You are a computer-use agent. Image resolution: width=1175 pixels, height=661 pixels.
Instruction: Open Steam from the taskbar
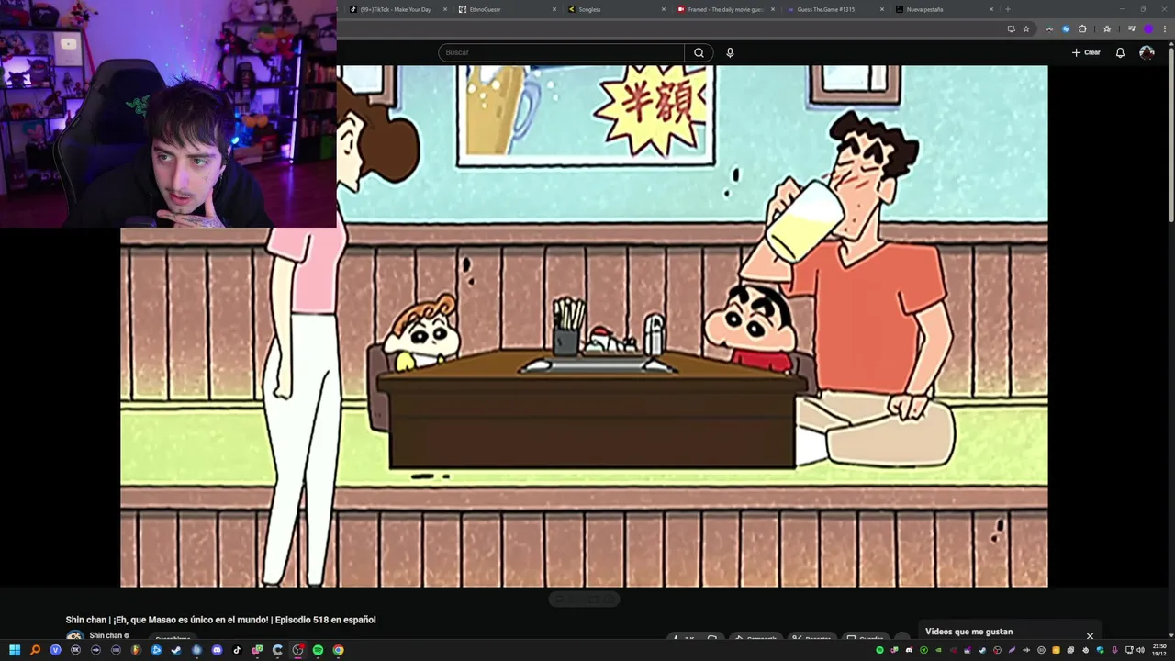point(176,650)
